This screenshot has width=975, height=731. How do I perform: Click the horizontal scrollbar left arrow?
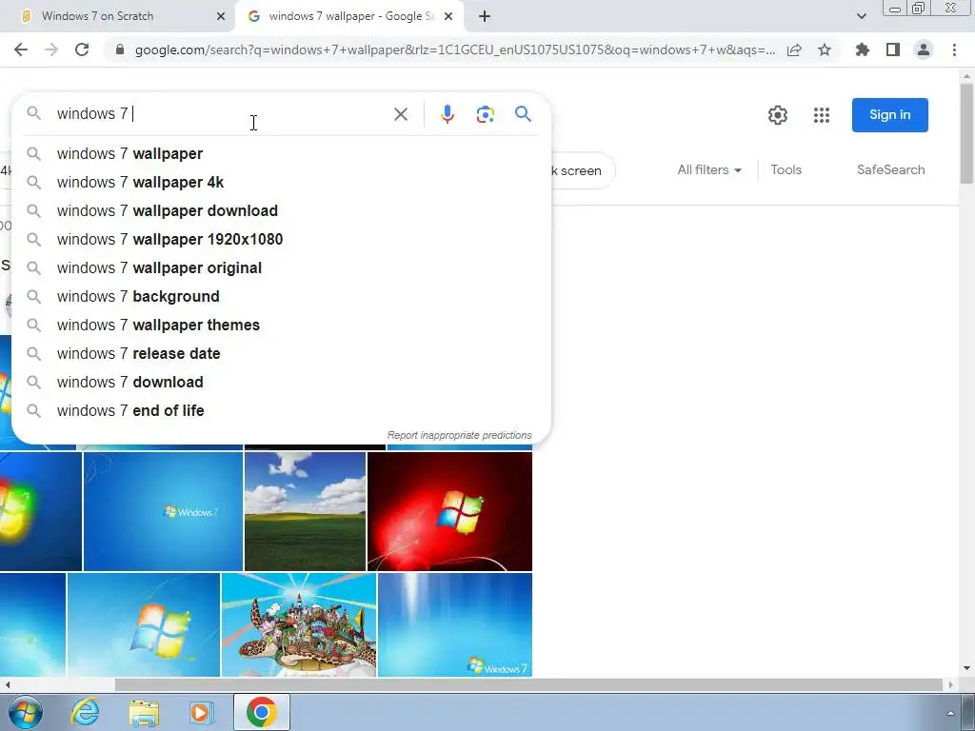coord(7,684)
